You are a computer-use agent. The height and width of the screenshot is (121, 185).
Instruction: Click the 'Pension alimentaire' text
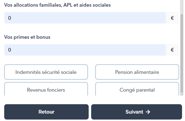coord(137,72)
